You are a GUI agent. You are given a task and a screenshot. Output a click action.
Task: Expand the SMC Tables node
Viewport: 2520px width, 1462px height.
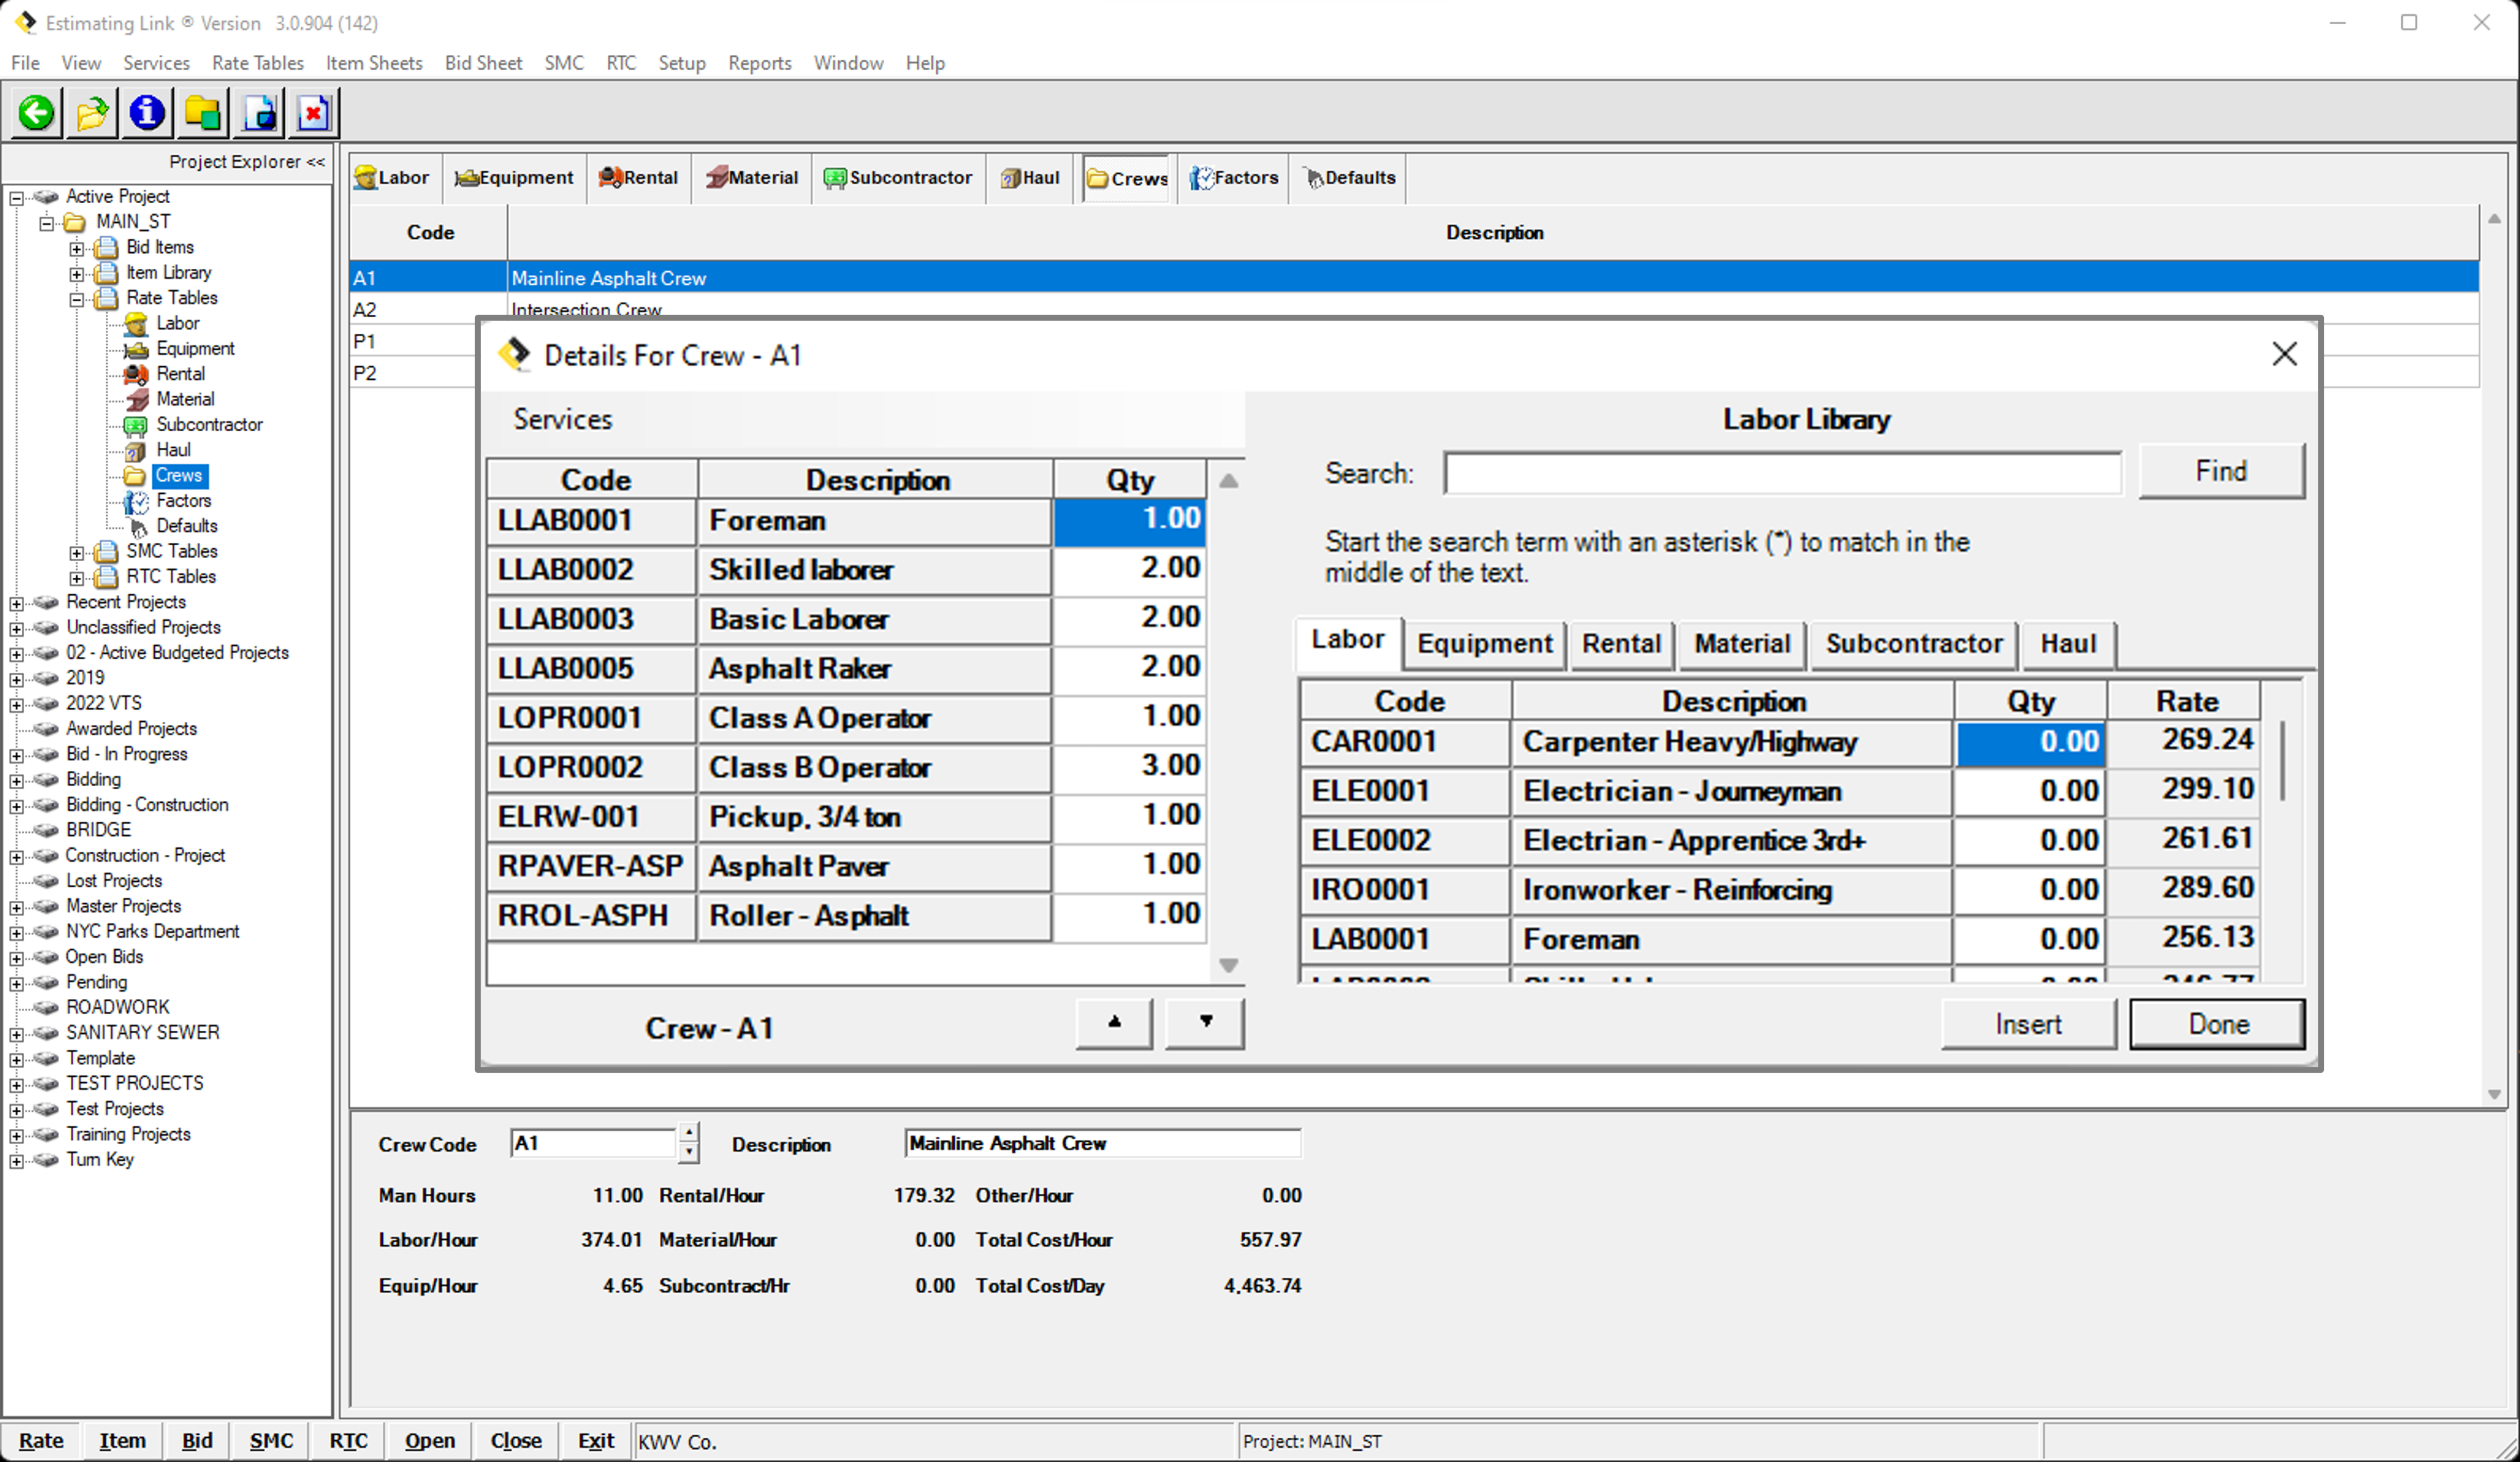(76, 552)
